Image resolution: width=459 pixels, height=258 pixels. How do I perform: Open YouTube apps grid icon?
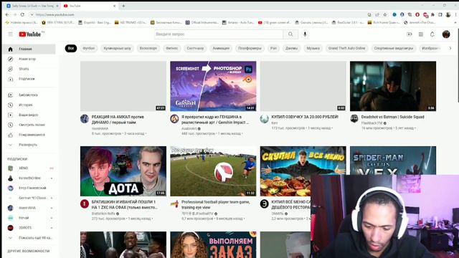pos(421,34)
